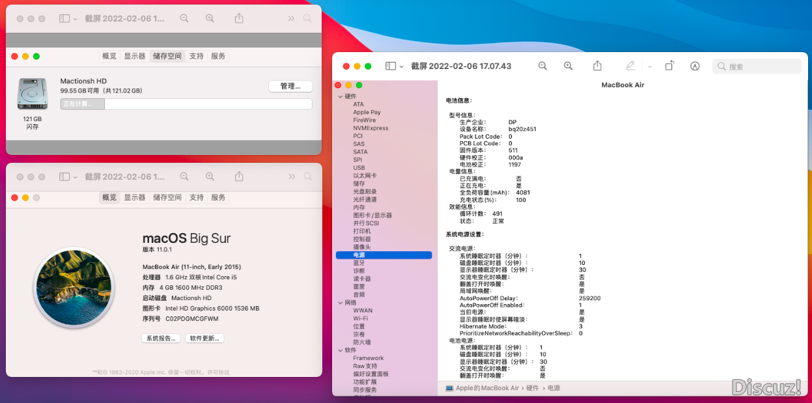
Task: Zoom out in the MacBook Air battery report window
Action: [x=542, y=66]
